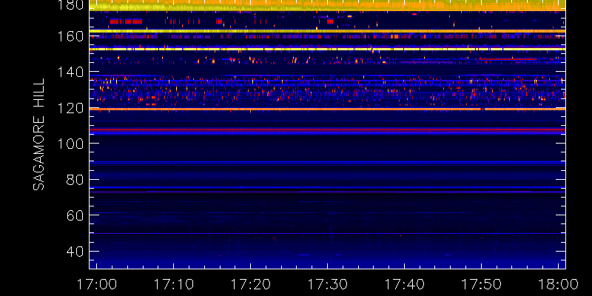Click the 100 frequency axis label
Image resolution: width=592 pixels, height=296 pixels.
(x=70, y=144)
